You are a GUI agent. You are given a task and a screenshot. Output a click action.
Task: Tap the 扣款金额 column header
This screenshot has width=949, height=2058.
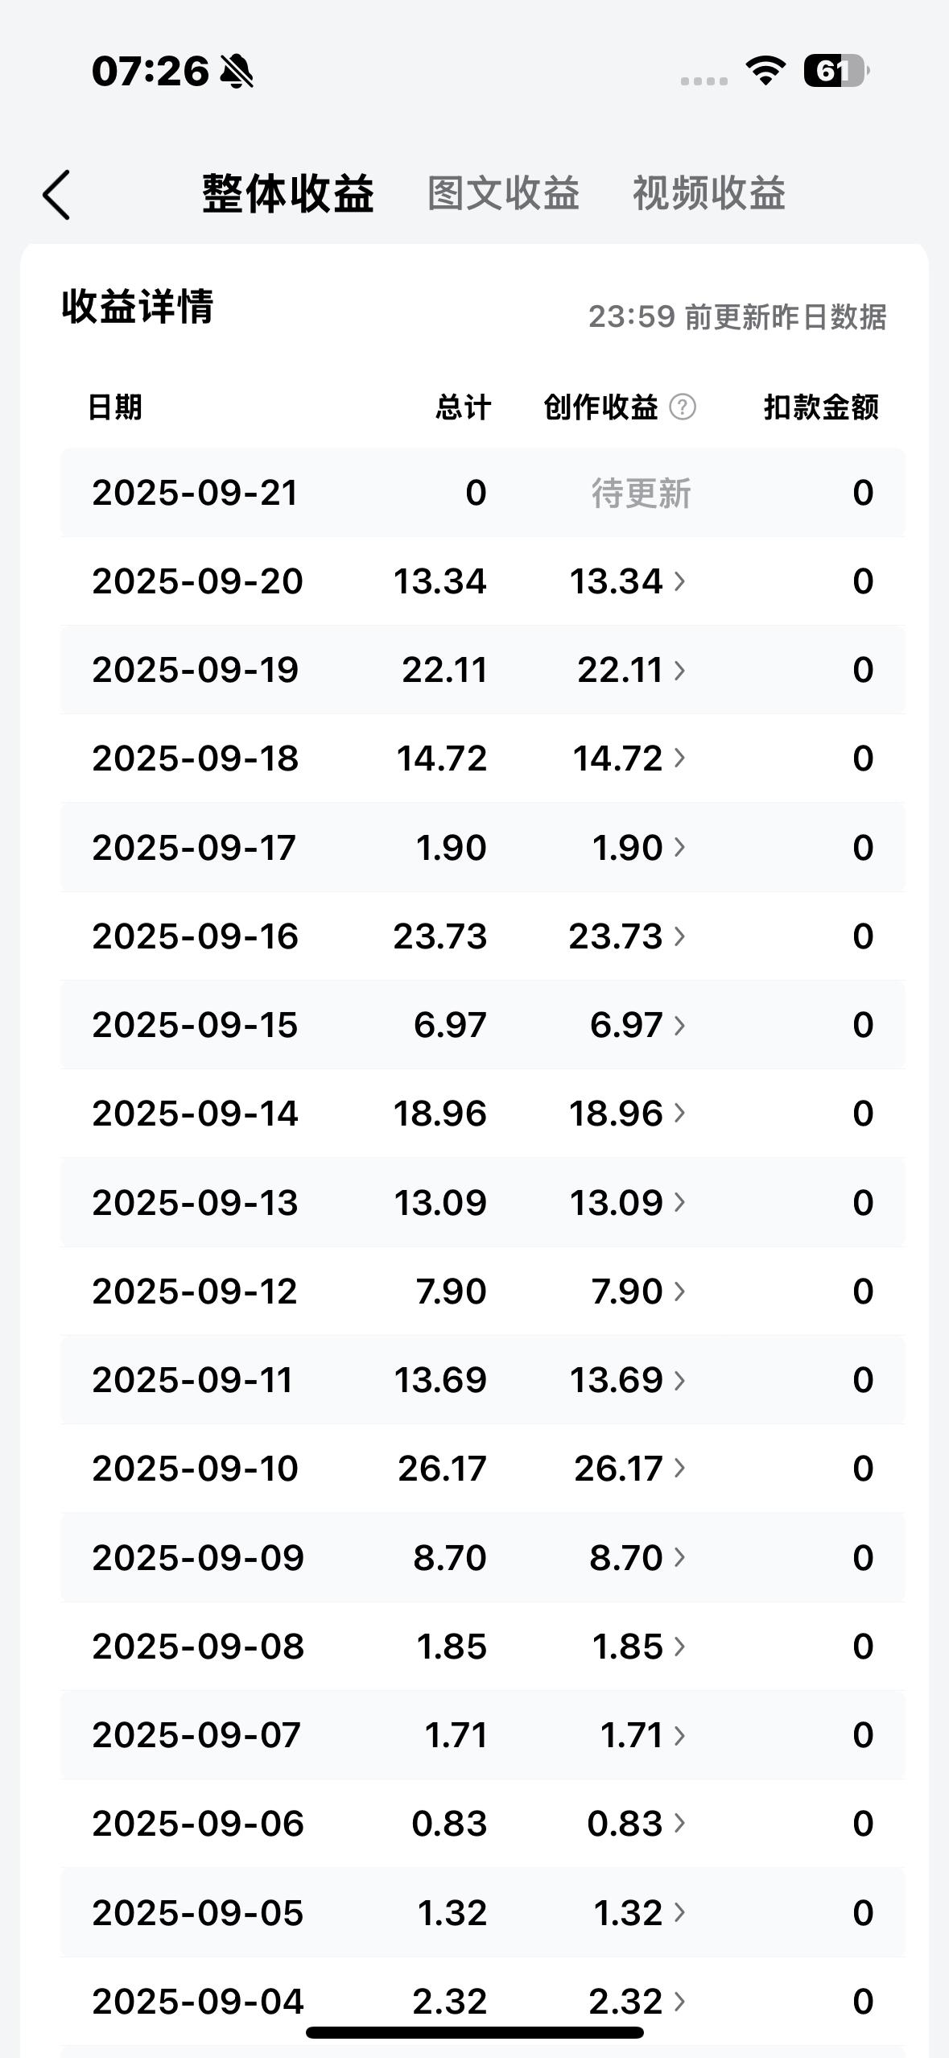(x=821, y=407)
